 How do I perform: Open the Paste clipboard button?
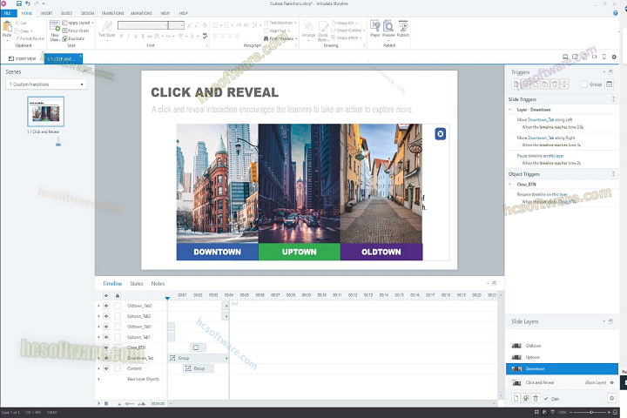click(7, 30)
